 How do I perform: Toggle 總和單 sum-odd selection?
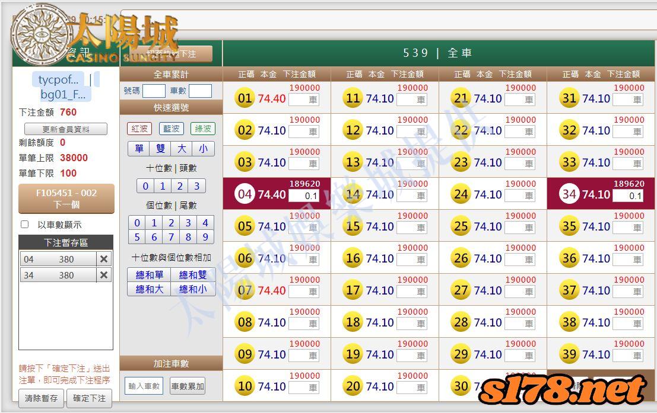point(149,275)
